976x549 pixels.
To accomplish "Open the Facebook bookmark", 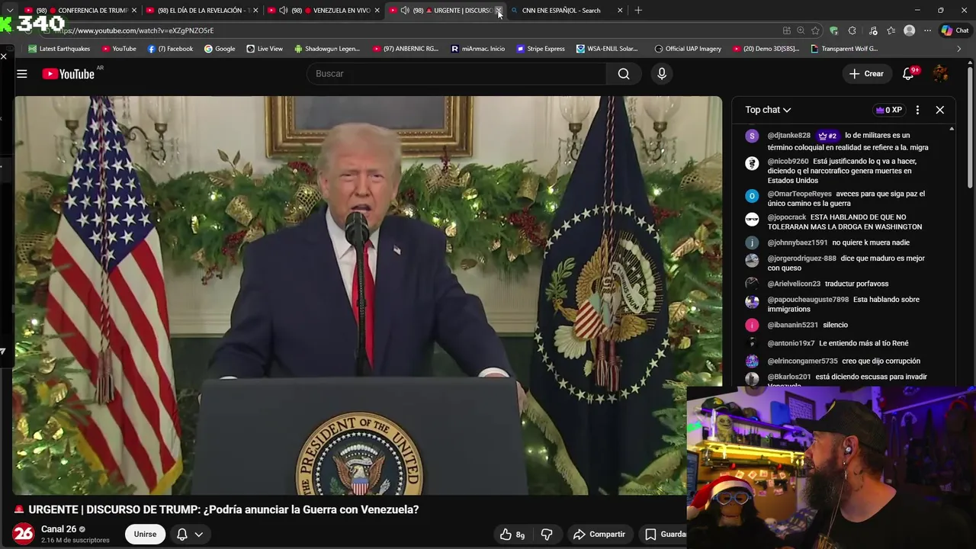I will [170, 49].
